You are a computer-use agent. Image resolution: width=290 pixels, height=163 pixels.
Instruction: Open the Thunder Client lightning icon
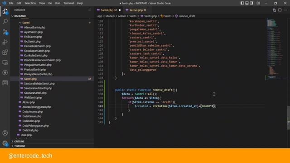tap(5, 72)
